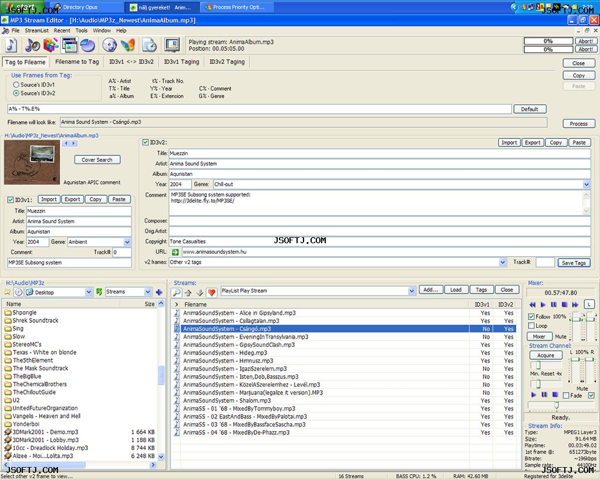Click the slider below the Acquire button
This screenshot has width=600, height=480.
546,365
